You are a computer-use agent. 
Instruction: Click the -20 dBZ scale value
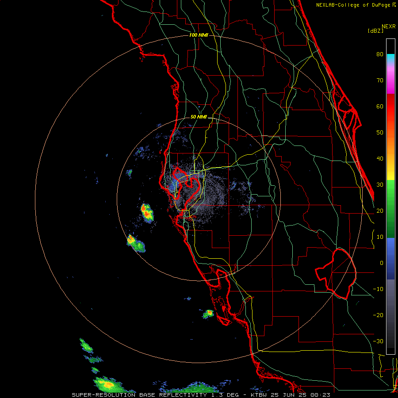click(x=378, y=315)
